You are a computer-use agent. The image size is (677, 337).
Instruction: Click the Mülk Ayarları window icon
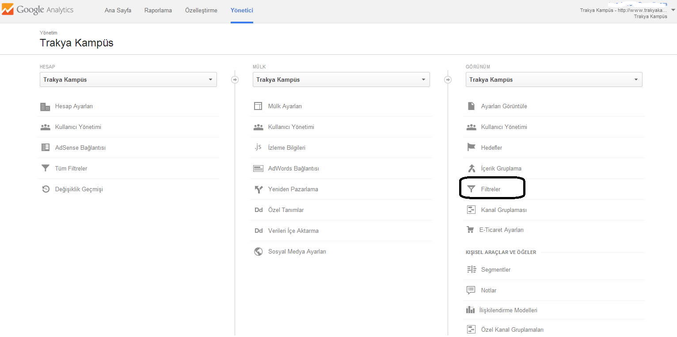258,106
